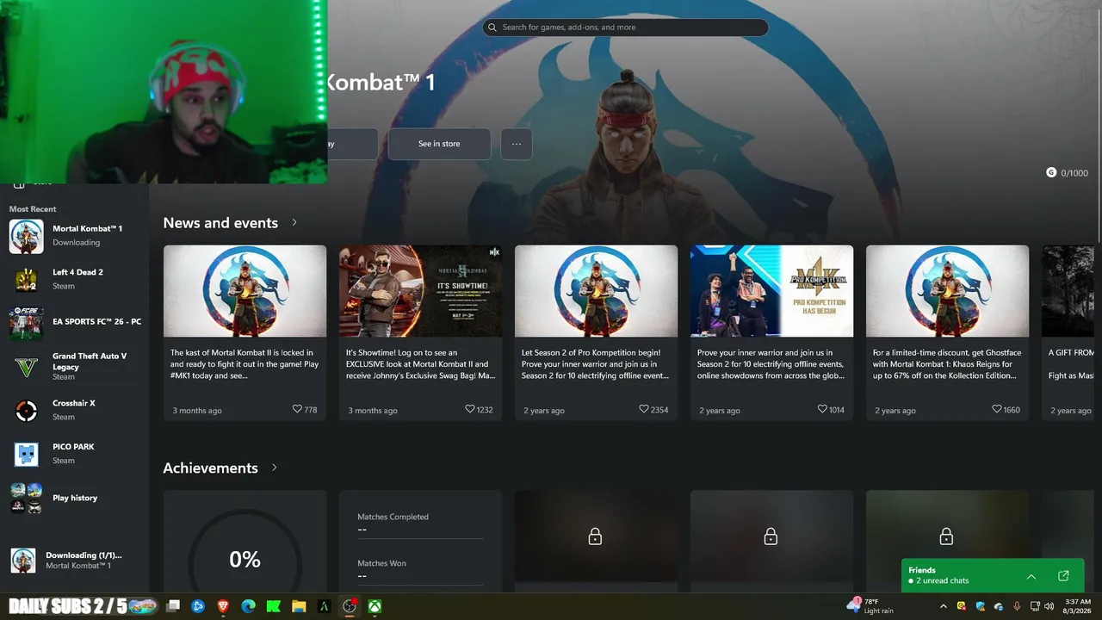
Task: Expand the Friends chat panel chevron
Action: 1031,576
